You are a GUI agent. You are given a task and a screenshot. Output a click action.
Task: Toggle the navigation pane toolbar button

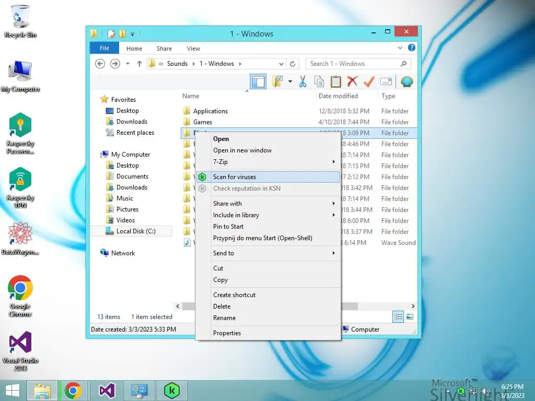(x=258, y=82)
